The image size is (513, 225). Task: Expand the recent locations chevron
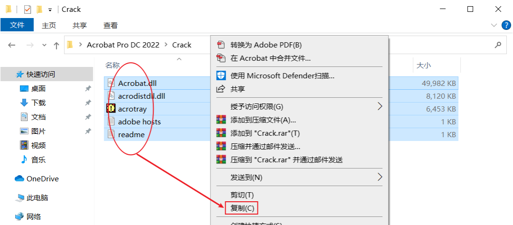tap(45, 45)
